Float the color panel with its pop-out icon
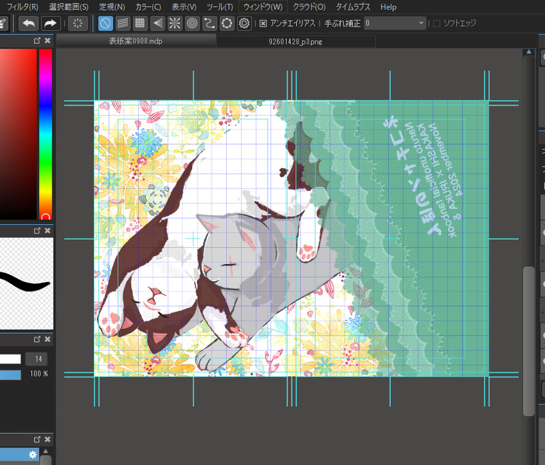 coord(37,41)
